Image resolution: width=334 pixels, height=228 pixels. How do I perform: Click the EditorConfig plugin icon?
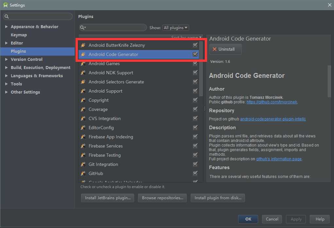click(x=83, y=128)
